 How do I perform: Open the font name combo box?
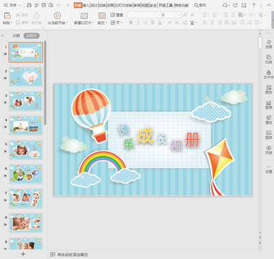coord(145,15)
